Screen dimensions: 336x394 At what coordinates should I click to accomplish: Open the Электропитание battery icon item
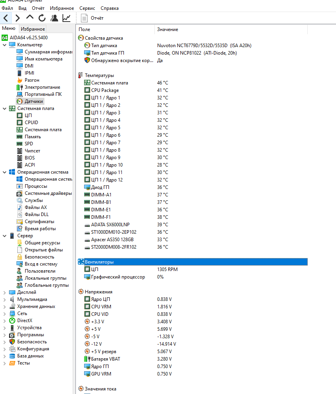tap(39, 87)
